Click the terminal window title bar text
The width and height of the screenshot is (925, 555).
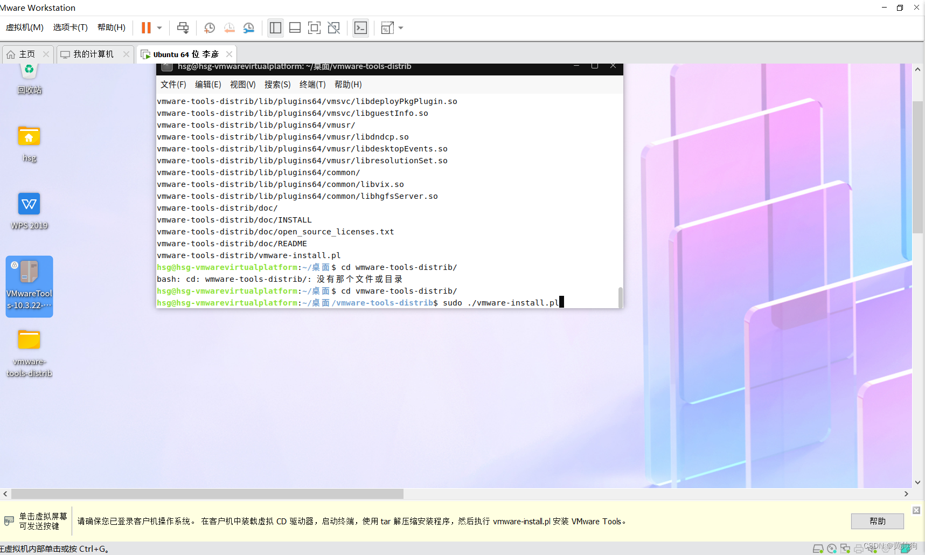[x=295, y=67]
